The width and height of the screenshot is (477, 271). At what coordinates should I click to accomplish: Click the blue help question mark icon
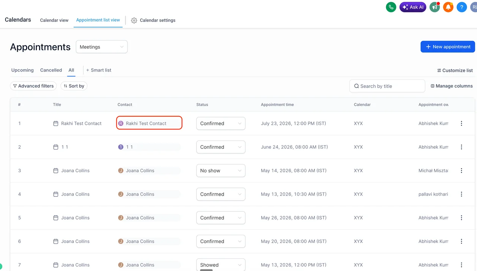462,7
